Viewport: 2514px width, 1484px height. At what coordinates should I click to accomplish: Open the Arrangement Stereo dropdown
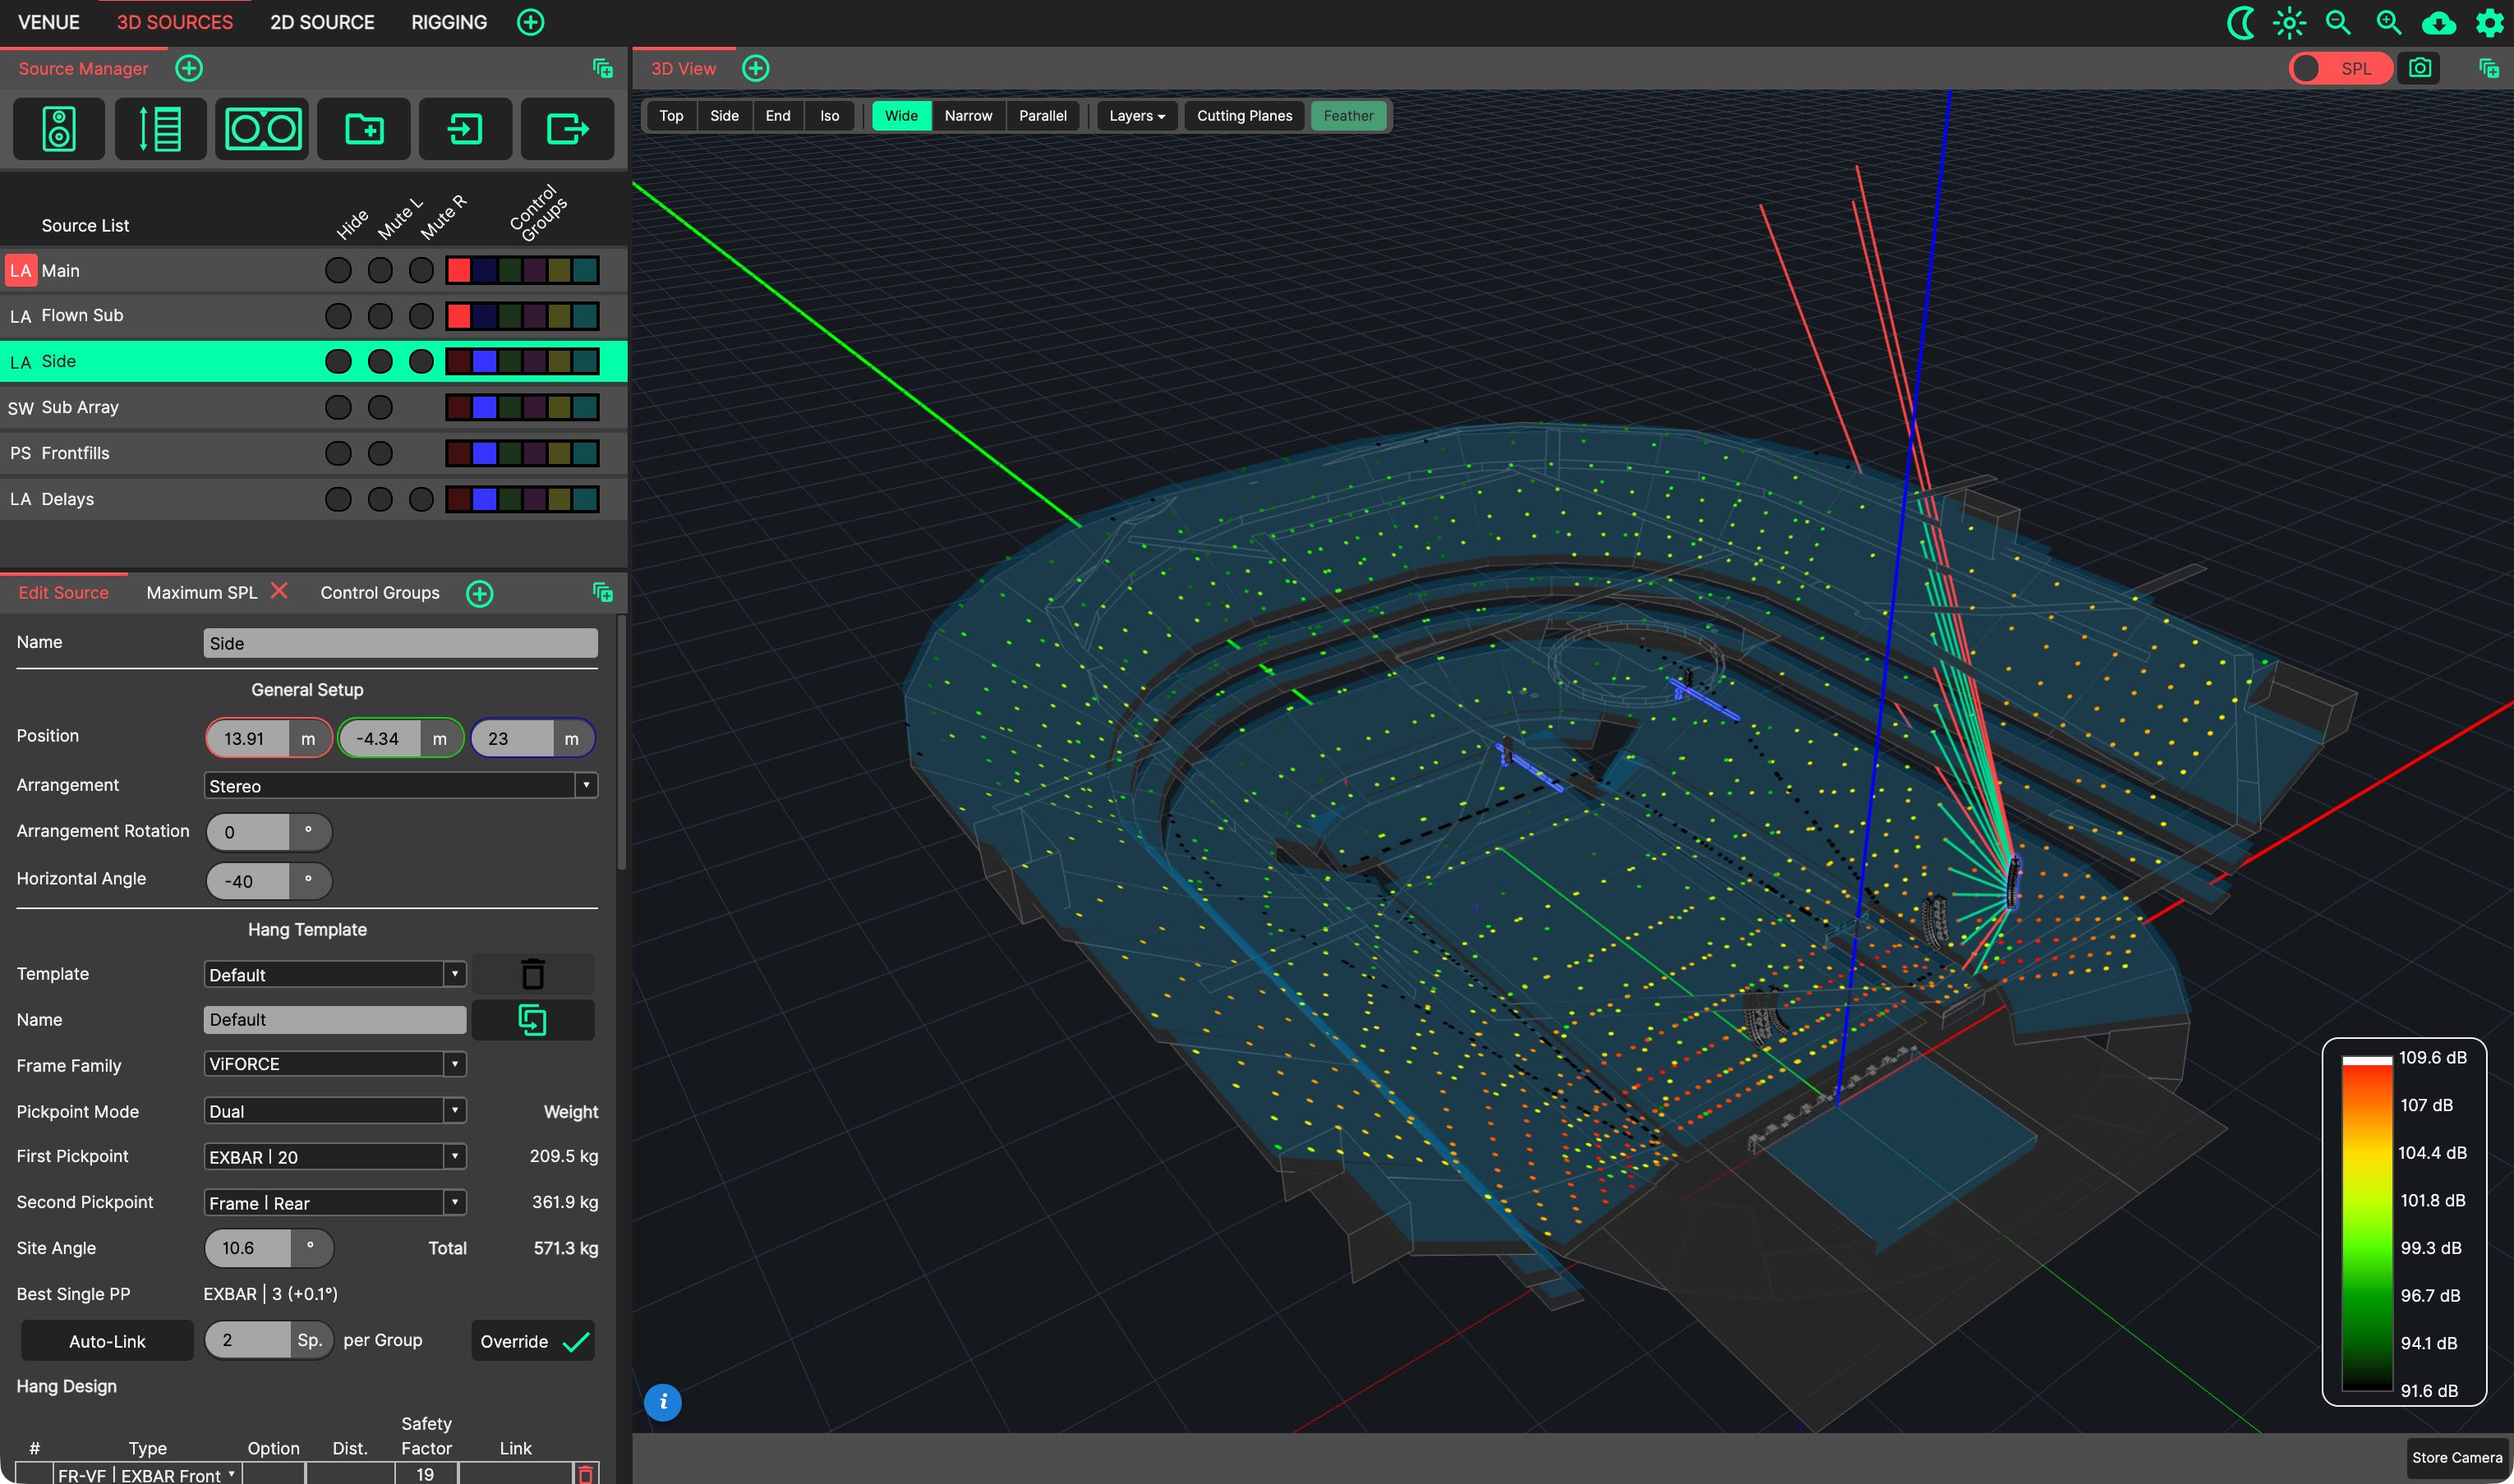click(x=400, y=785)
